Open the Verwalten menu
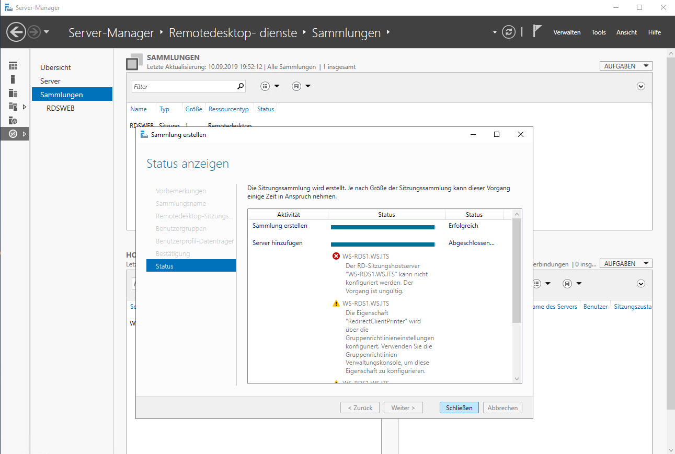Image resolution: width=675 pixels, height=454 pixels. pos(567,32)
